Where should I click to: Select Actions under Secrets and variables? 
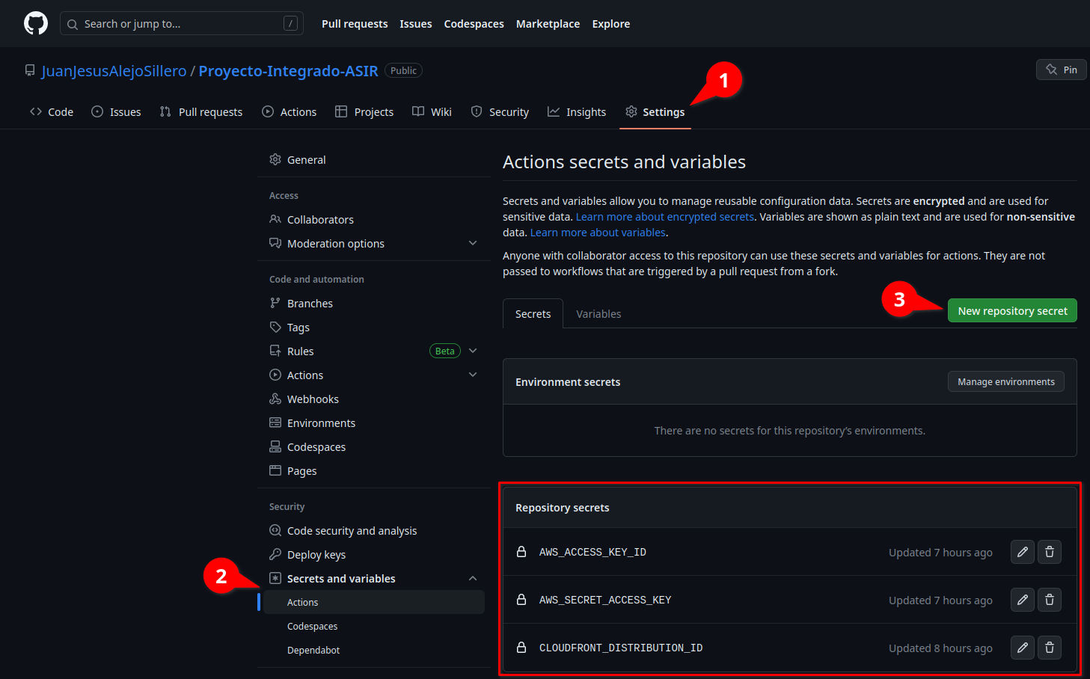pos(374,602)
